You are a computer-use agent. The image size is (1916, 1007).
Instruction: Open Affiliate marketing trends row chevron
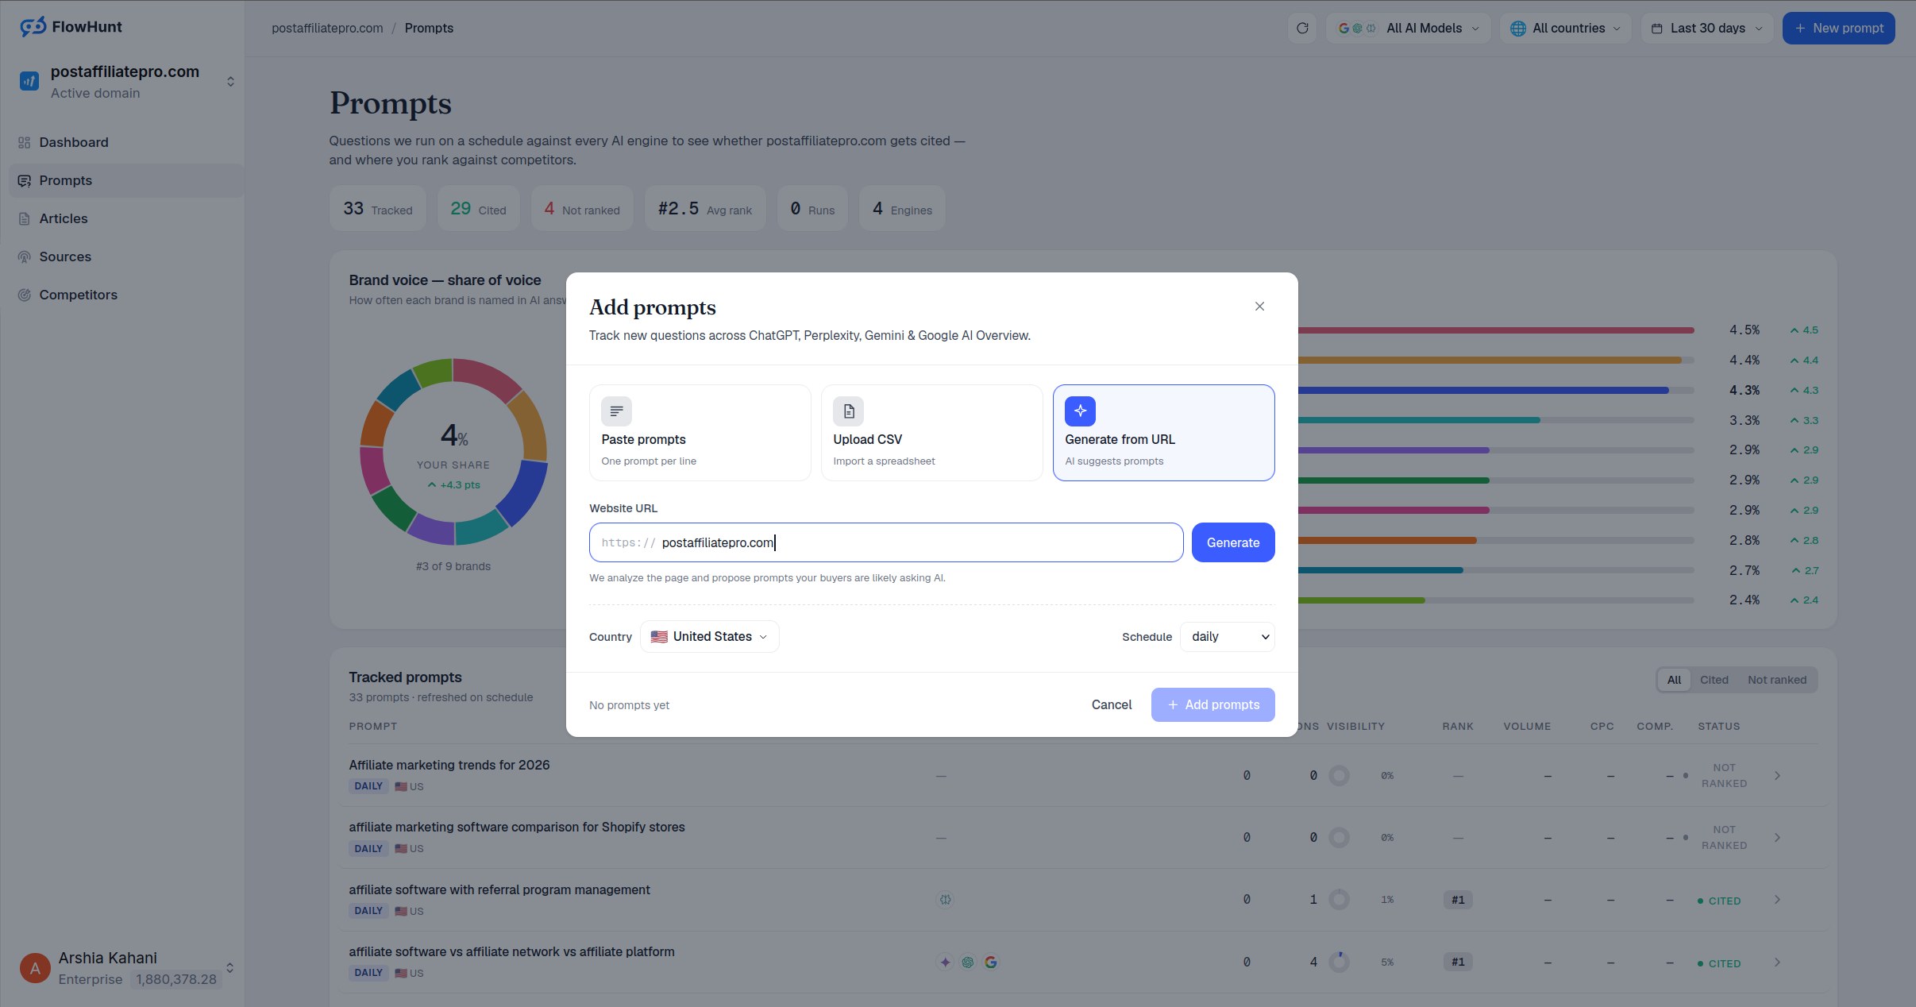tap(1777, 775)
